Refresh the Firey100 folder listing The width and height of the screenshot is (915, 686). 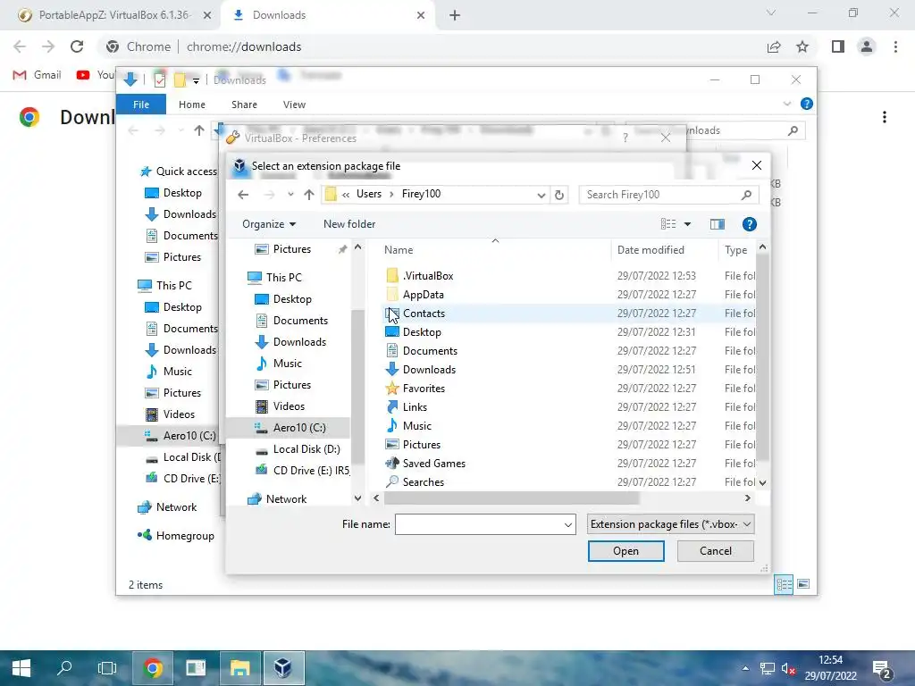(x=559, y=195)
